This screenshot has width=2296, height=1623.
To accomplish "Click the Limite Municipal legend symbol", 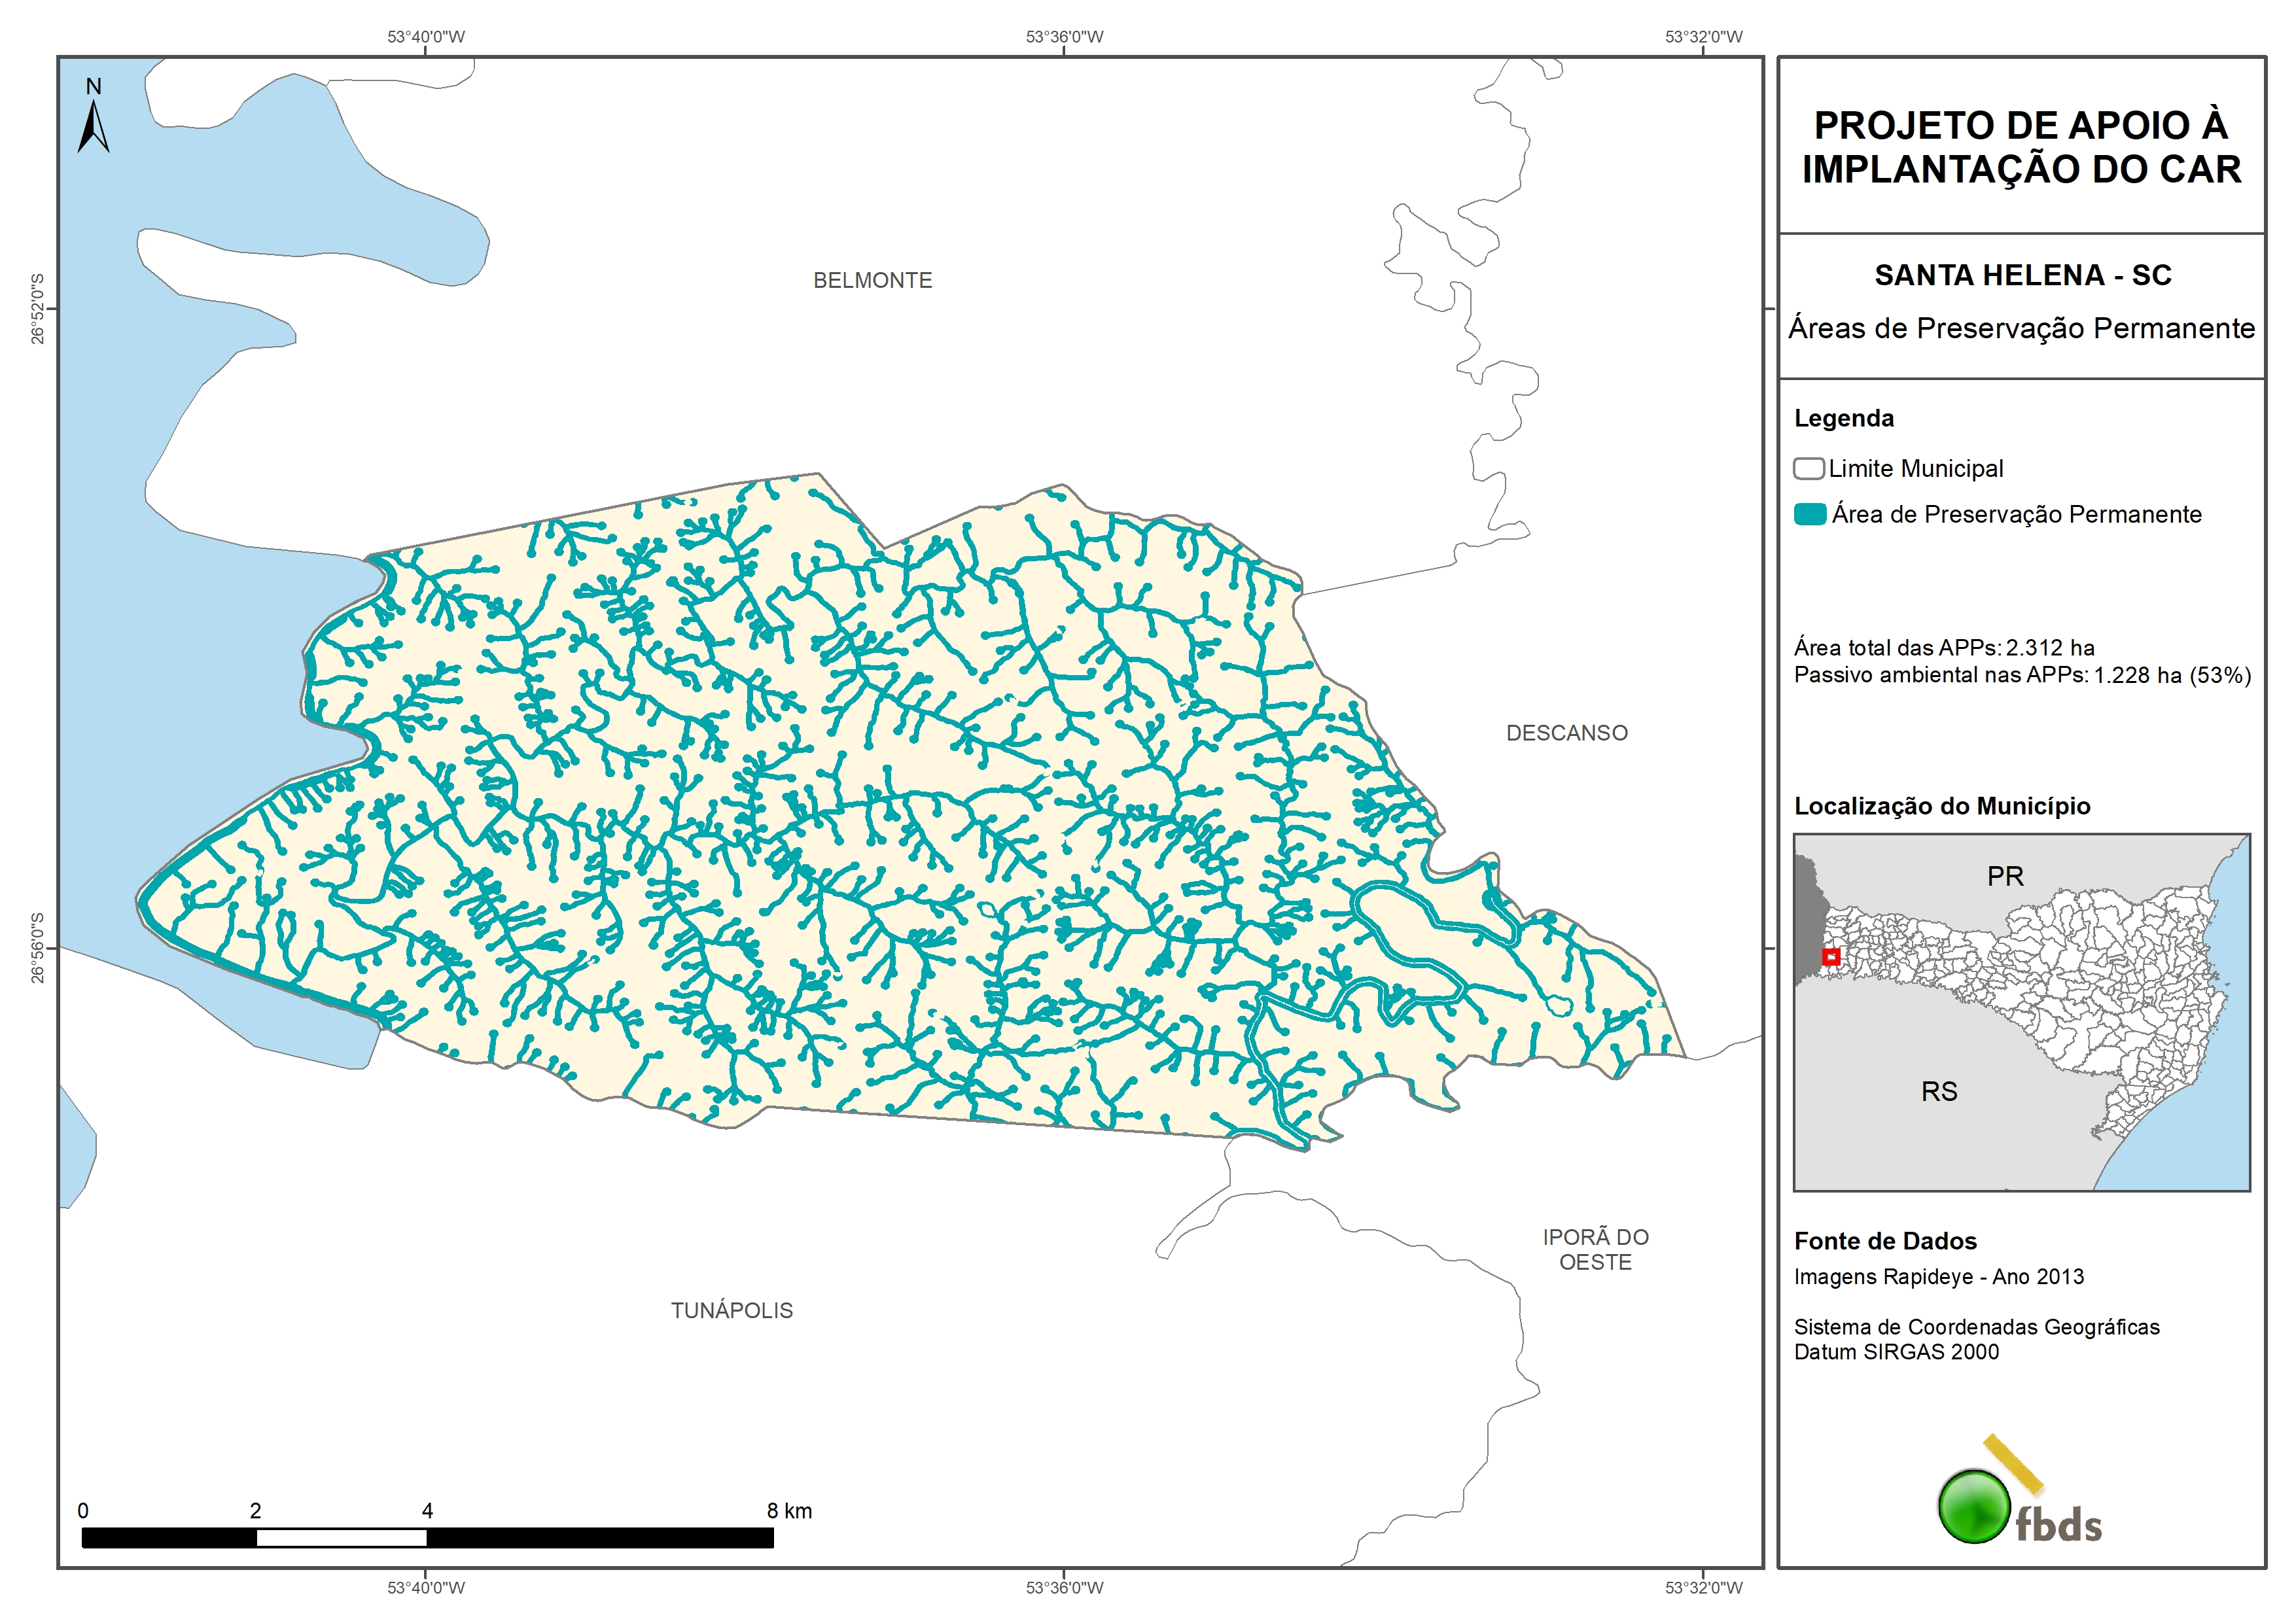I will tap(1808, 469).
